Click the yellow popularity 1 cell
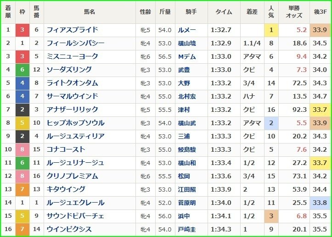The image size is (332, 237). point(271,30)
